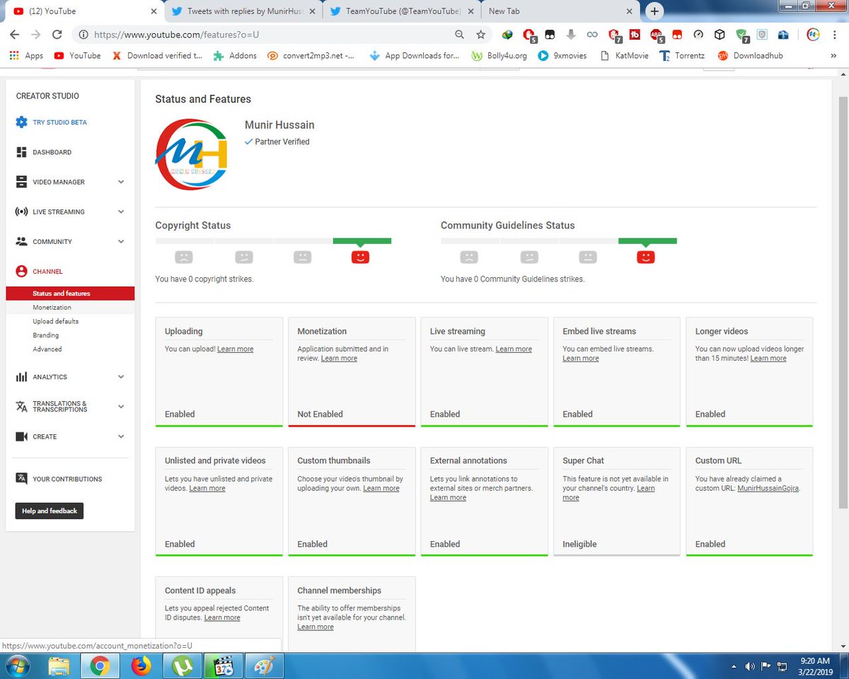The height and width of the screenshot is (679, 849).
Task: Open Try Studio Beta gear icon
Action: coord(21,122)
